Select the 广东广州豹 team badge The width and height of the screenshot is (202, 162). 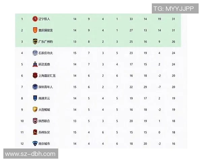pyautogui.click(x=35, y=42)
